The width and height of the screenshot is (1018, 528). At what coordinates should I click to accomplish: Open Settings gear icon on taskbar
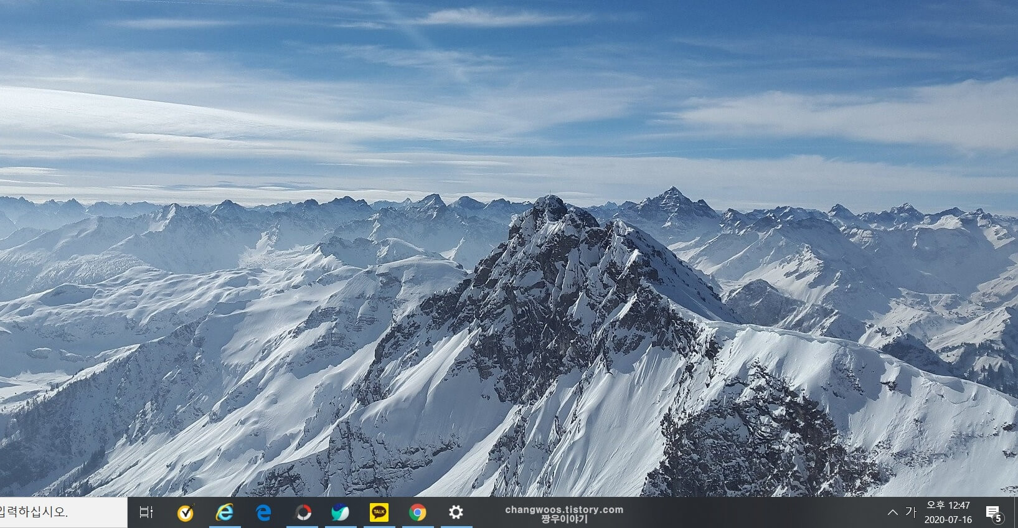(456, 512)
